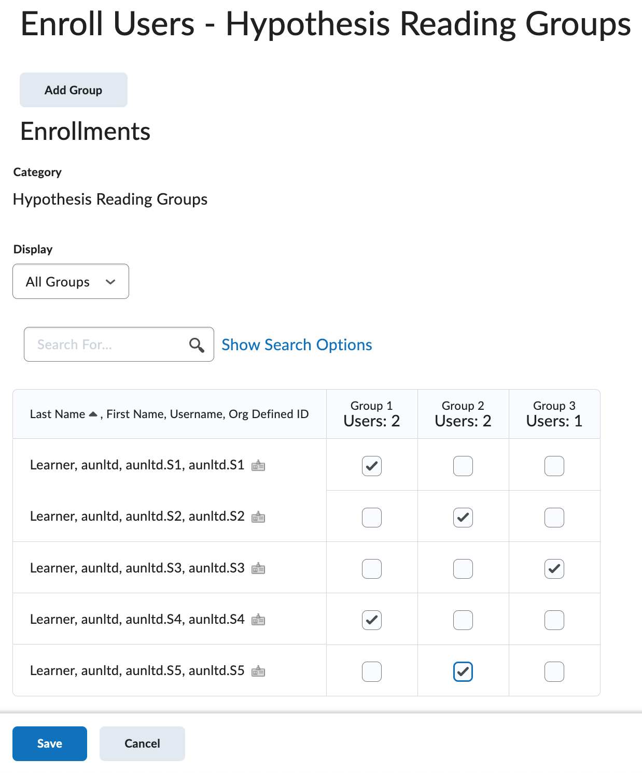Enable Group 3 enrollment for aunltd.S2
Screen dimensions: 642x773
pos(554,517)
